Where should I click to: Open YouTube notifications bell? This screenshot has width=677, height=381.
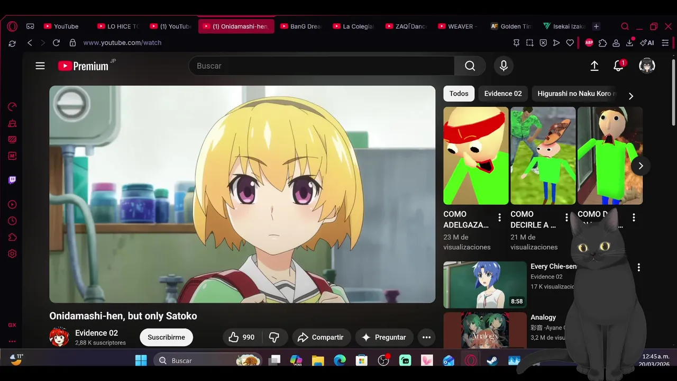tap(618, 66)
